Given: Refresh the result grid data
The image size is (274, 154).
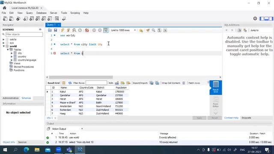Looking at the screenshot, I should coord(70,83).
